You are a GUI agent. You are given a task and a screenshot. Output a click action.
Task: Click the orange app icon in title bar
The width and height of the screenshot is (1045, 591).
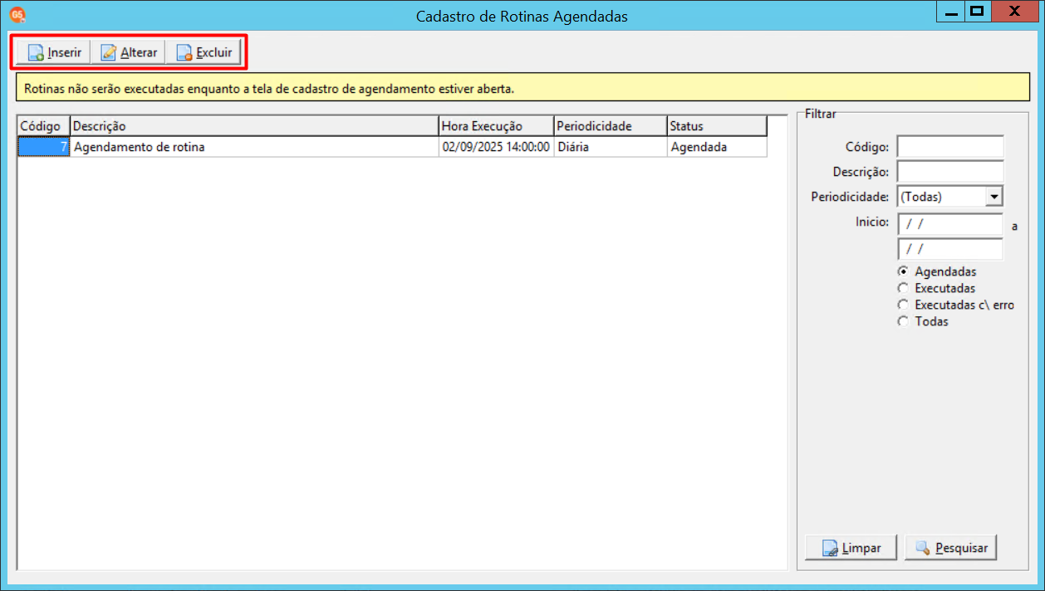click(x=18, y=14)
